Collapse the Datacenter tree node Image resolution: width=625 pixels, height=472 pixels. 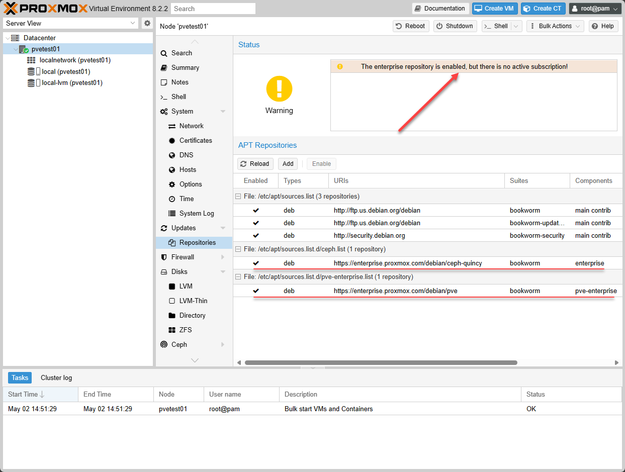[7, 38]
